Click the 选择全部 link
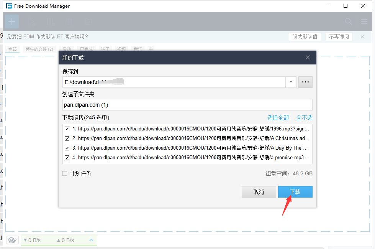 point(278,118)
